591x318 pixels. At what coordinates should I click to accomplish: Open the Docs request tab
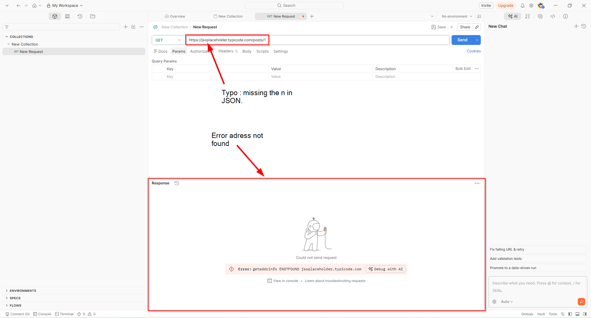(x=160, y=51)
